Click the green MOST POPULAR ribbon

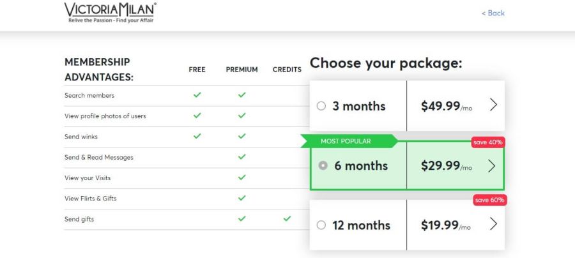pos(348,141)
